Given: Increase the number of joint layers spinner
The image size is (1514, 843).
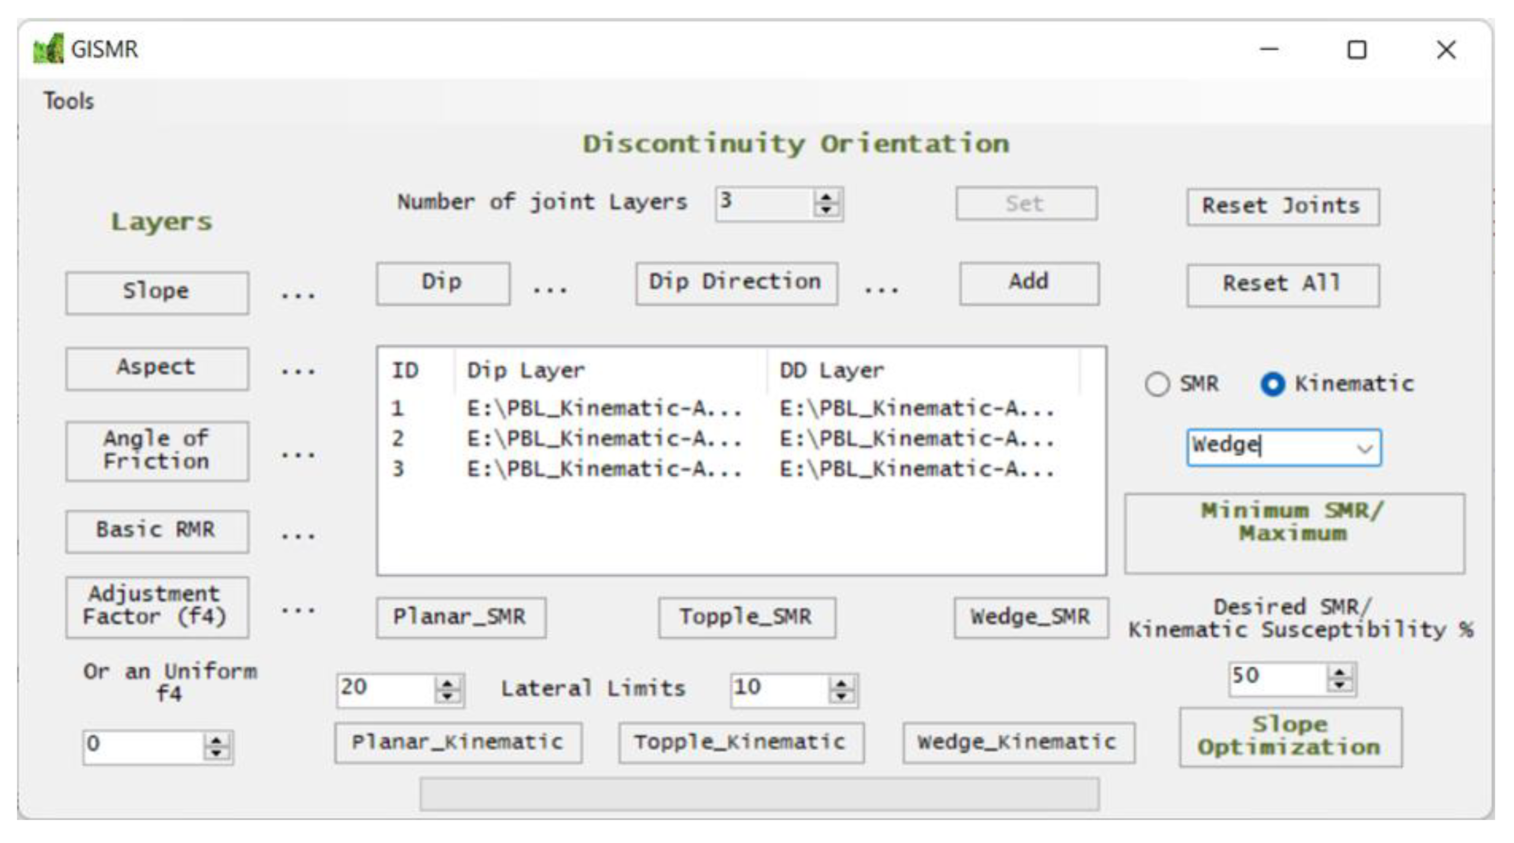Looking at the screenshot, I should tap(826, 198).
